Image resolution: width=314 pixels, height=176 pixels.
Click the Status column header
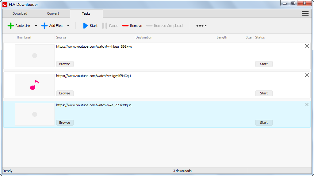pos(260,37)
